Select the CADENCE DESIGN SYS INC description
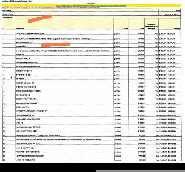Image resolution: width=185 pixels, height=172 pixels. (x=26, y=87)
